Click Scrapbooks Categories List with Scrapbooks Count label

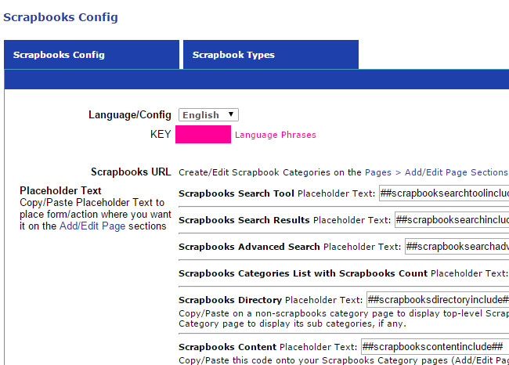302,273
